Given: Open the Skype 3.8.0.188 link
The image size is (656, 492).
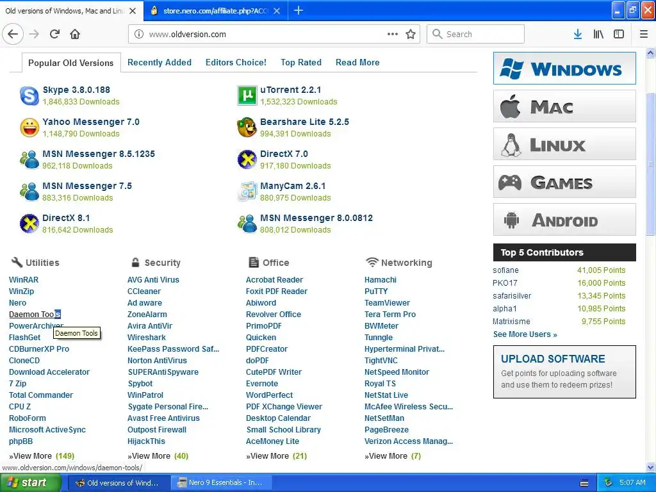Looking at the screenshot, I should click(x=76, y=90).
